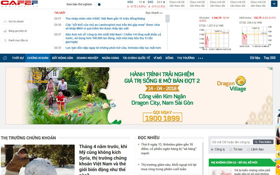This screenshot has height=175, width=280.
Task: Click the Dragon Village logo in banner
Action: (232, 84)
